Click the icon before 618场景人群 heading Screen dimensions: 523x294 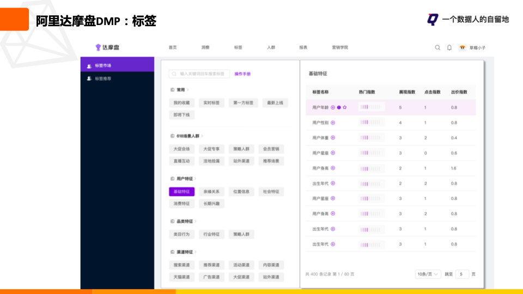pos(173,136)
